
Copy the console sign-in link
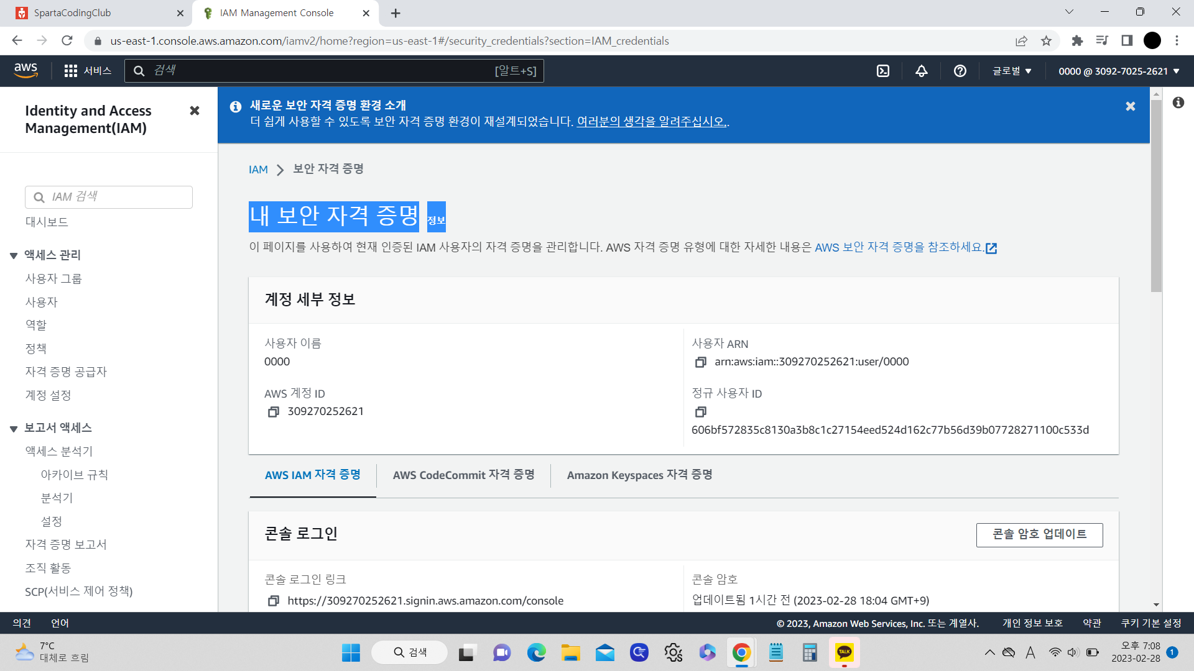coord(274,601)
